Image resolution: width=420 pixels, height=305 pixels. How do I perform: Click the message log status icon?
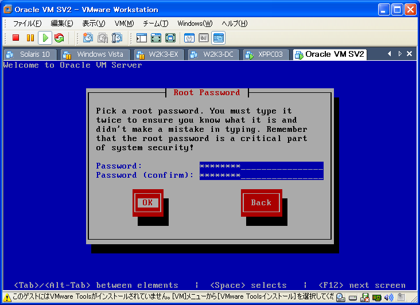(x=401, y=297)
